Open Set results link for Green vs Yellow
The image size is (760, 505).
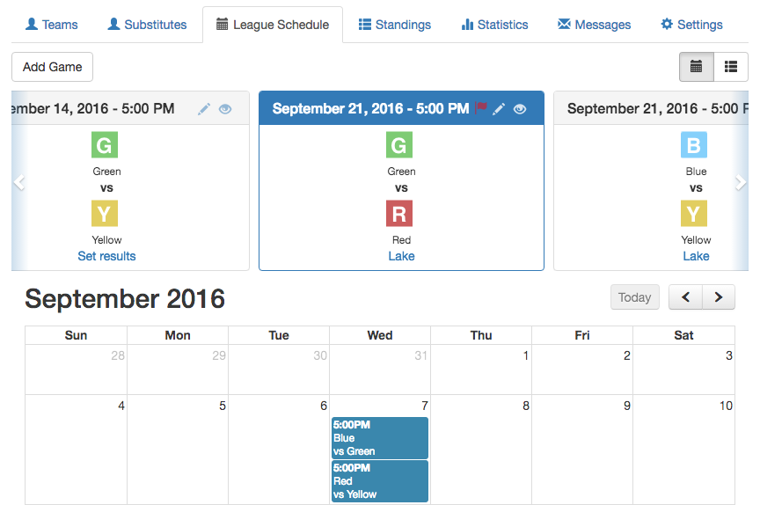click(x=106, y=256)
